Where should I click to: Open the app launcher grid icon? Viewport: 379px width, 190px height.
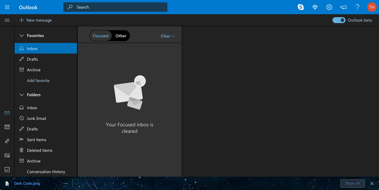pyautogui.click(x=7, y=7)
